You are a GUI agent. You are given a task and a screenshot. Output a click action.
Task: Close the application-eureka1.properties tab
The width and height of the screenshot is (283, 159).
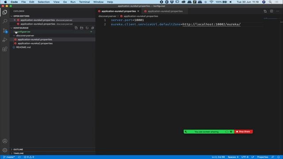click(x=138, y=11)
